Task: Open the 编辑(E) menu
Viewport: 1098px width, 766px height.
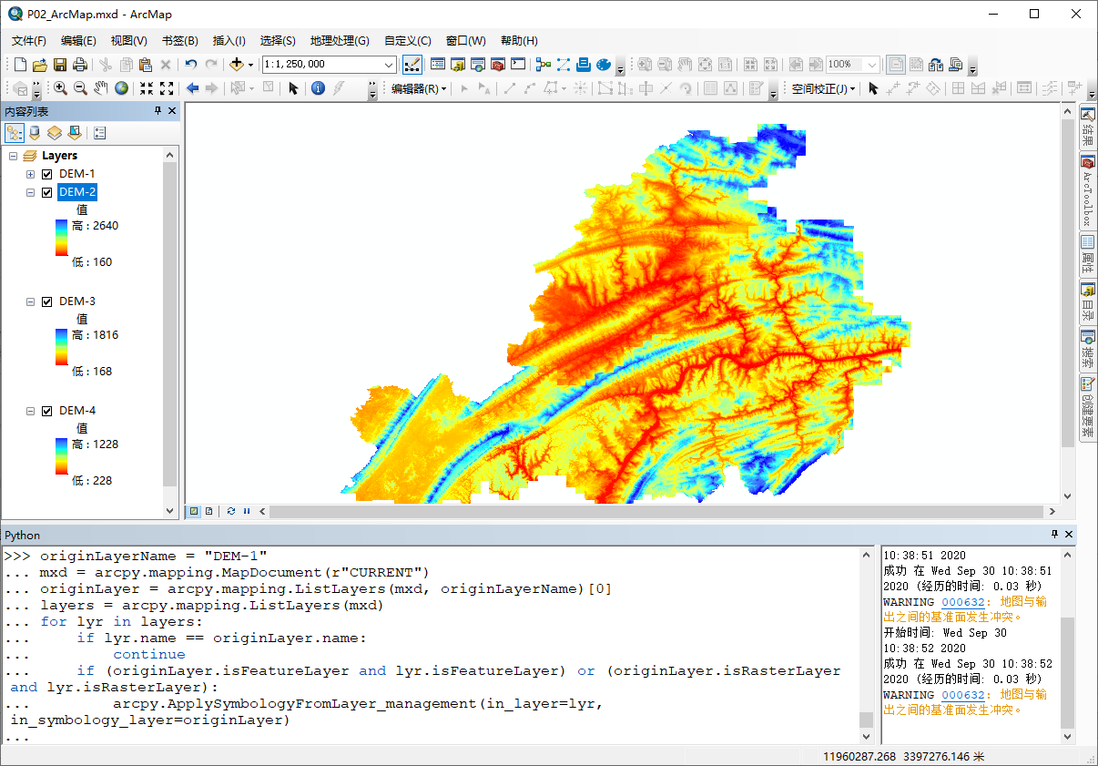Action: click(78, 41)
